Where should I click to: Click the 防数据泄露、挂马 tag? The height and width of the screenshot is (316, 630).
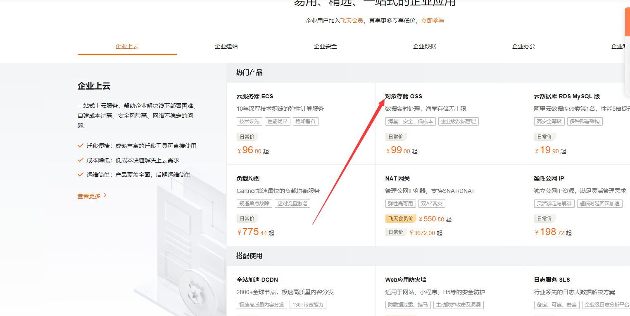408,305
